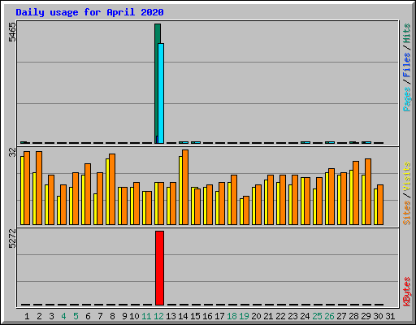Click day label 14 on the x-axis

click(x=183, y=316)
